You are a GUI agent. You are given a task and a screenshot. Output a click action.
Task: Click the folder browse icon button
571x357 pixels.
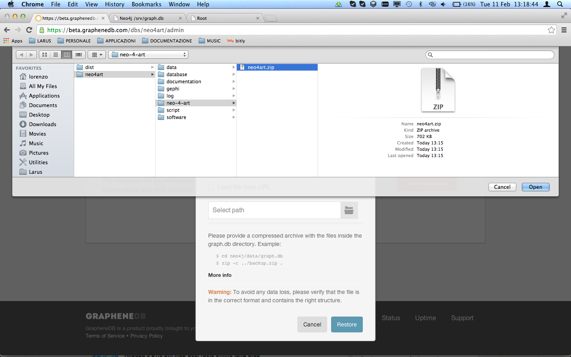coord(349,210)
